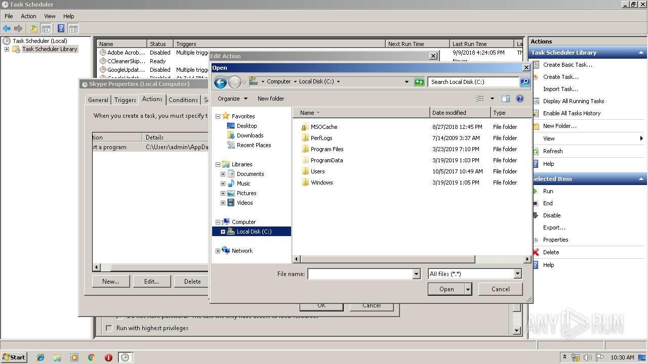Image resolution: width=648 pixels, height=364 pixels.
Task: Open the Help menu in menu bar
Action: click(x=68, y=16)
